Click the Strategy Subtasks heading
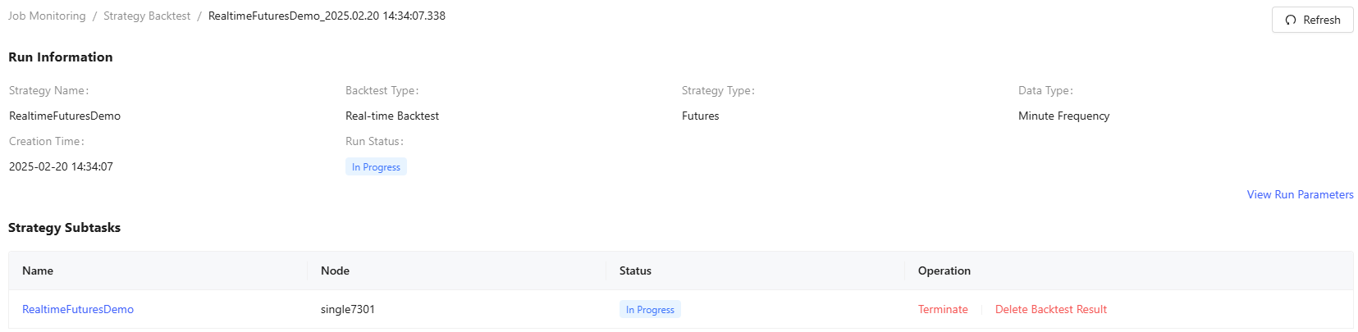This screenshot has width=1358, height=332. tap(64, 227)
